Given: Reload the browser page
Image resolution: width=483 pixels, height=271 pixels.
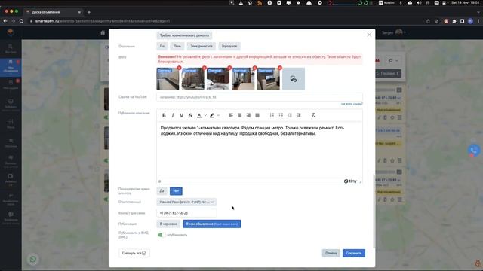Looking at the screenshot, I should pyautogui.click(x=21, y=21).
